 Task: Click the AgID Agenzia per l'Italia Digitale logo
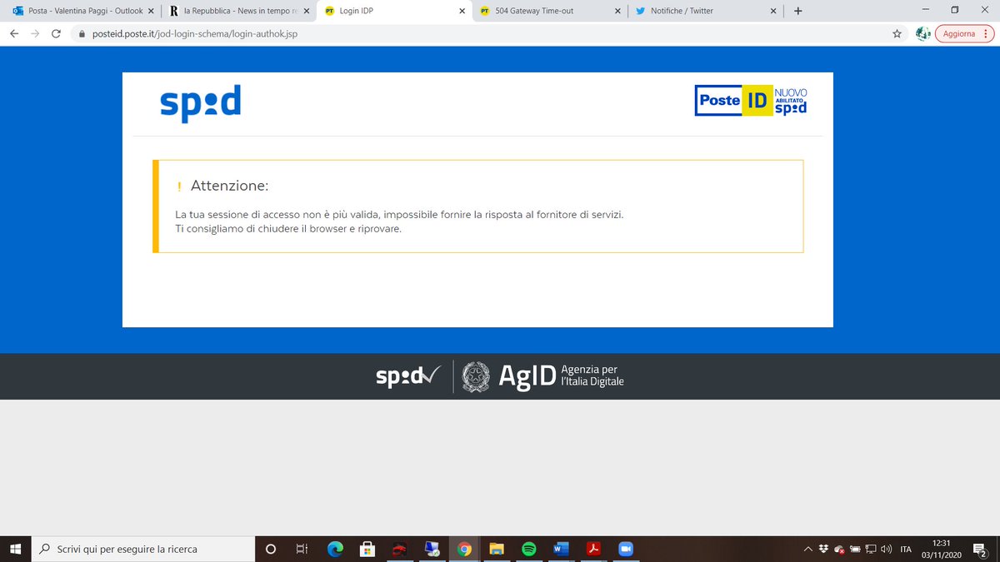coord(561,376)
